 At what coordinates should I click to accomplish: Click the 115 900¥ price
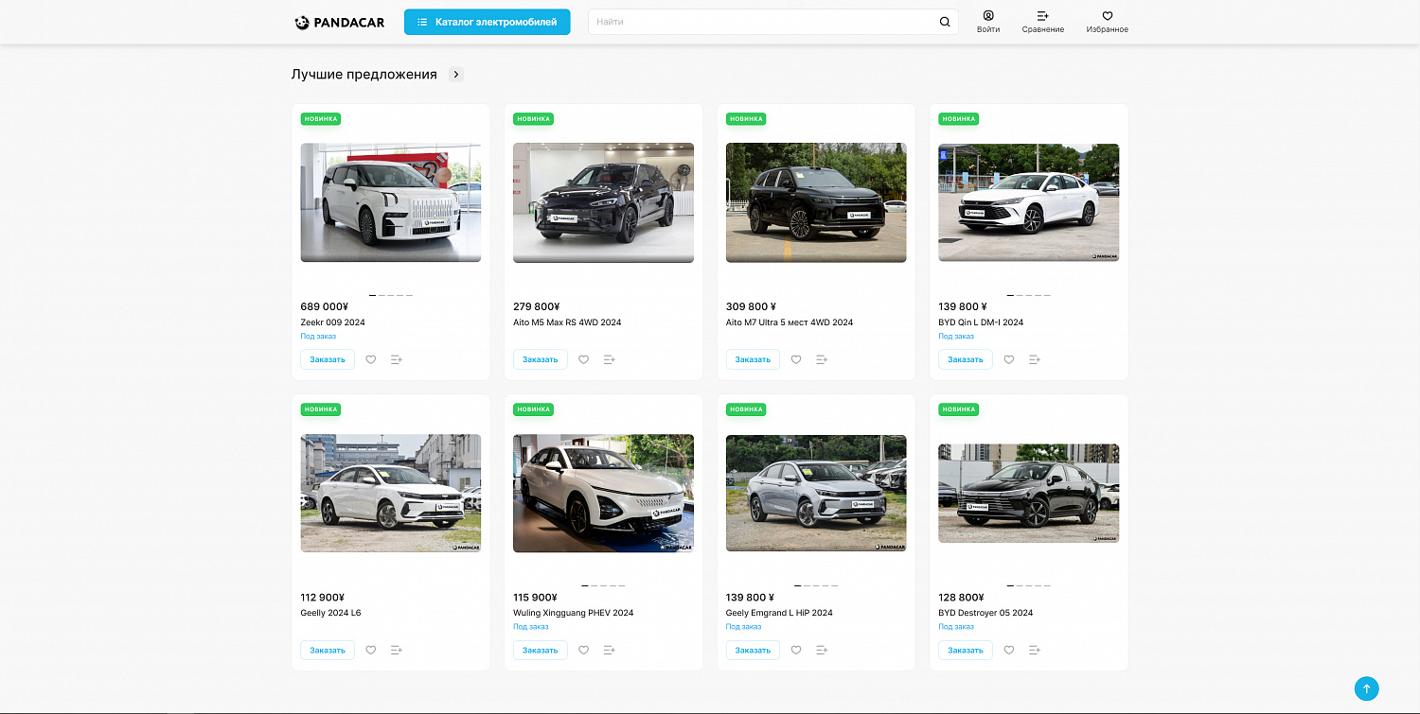point(535,597)
